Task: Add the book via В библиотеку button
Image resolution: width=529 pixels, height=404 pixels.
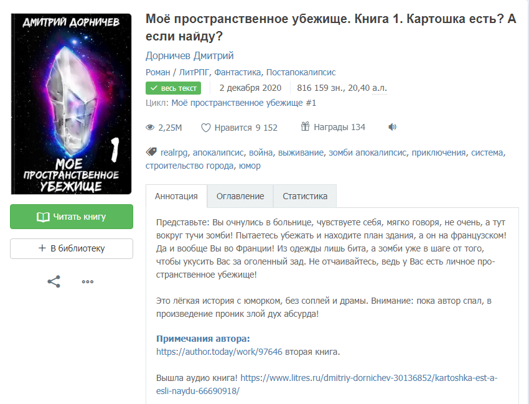Action: click(x=72, y=249)
